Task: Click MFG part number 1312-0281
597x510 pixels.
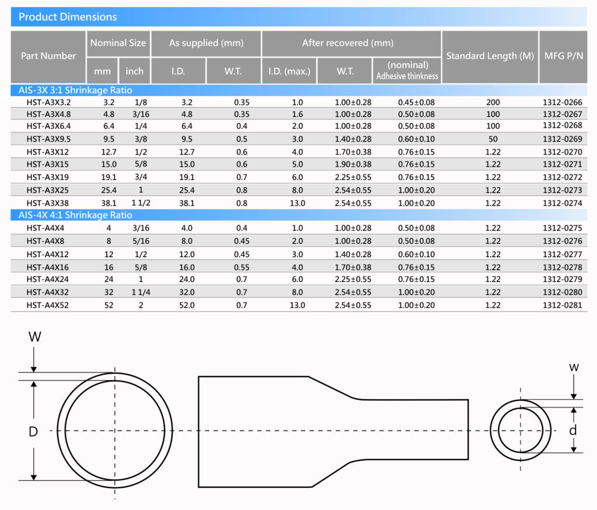Action: (x=562, y=305)
